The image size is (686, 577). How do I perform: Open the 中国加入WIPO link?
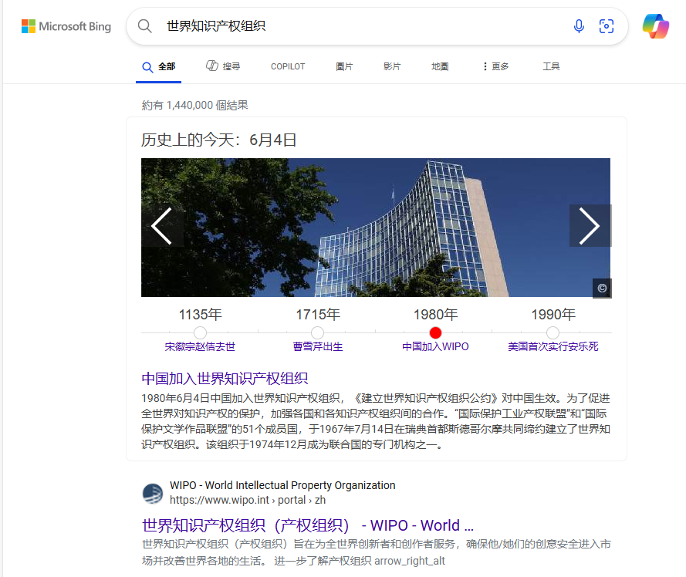[435, 347]
